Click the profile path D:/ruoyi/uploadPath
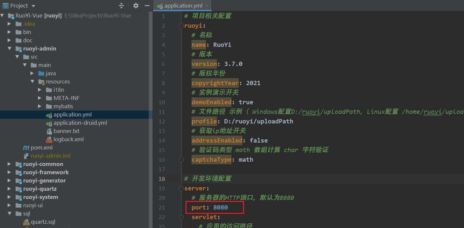 click(259, 121)
